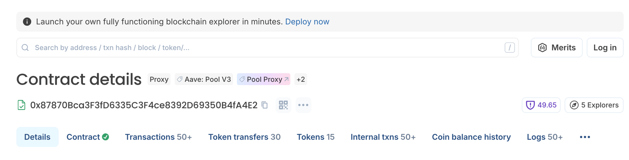Switch to the Contract tab
This screenshot has width=629, height=160.
(87, 137)
